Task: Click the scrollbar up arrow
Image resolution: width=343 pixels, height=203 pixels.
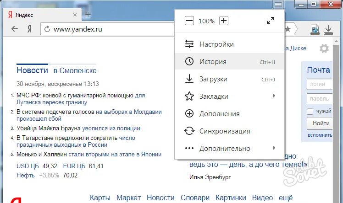Action: [x=336, y=41]
